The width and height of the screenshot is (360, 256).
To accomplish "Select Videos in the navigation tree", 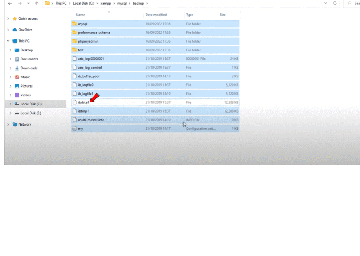I will [x=25, y=95].
